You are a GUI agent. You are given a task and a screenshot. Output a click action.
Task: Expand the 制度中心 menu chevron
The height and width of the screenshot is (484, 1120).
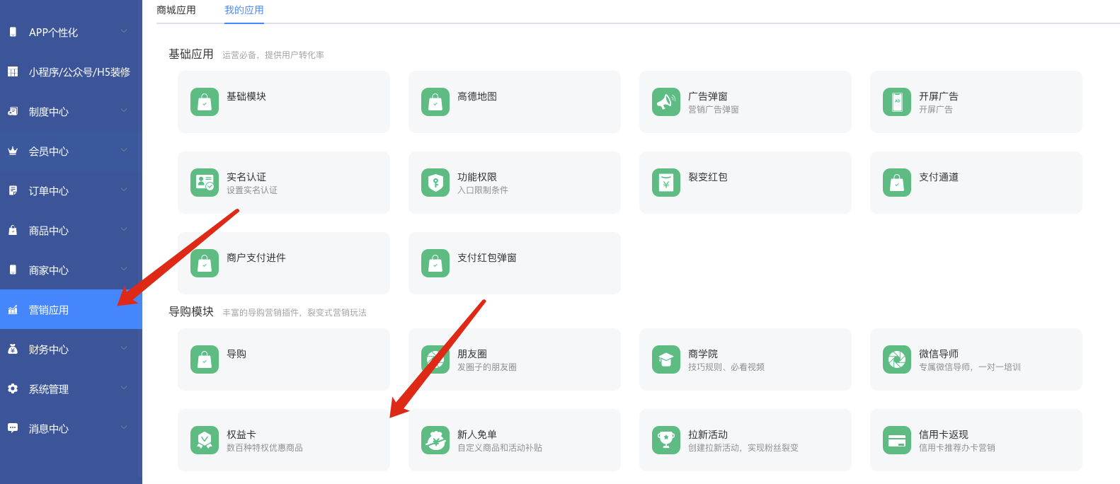coord(124,110)
